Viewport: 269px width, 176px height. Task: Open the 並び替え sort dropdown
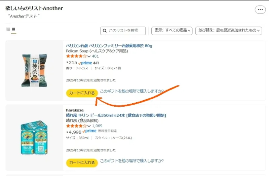230,31
